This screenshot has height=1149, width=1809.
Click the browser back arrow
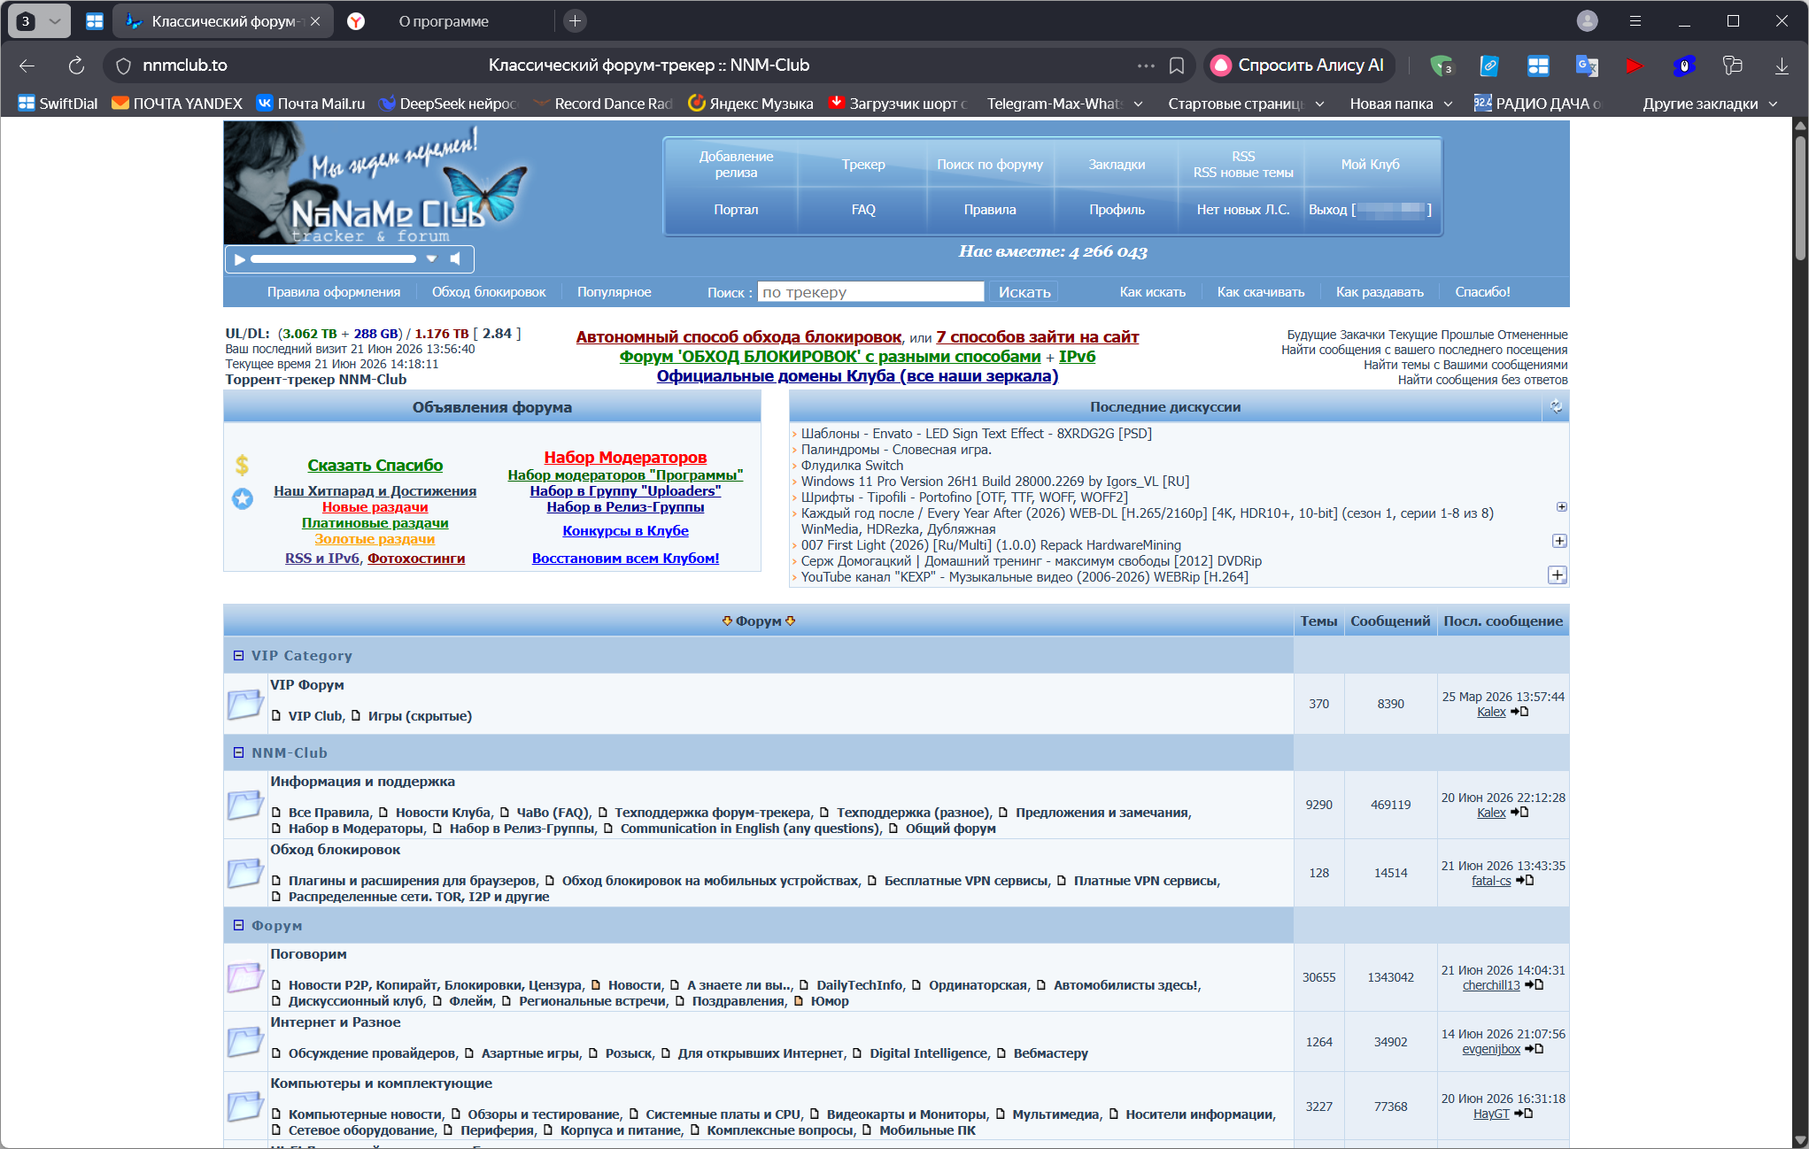pyautogui.click(x=27, y=66)
